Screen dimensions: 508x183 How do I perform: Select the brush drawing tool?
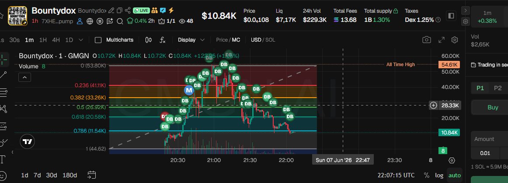coord(3,142)
